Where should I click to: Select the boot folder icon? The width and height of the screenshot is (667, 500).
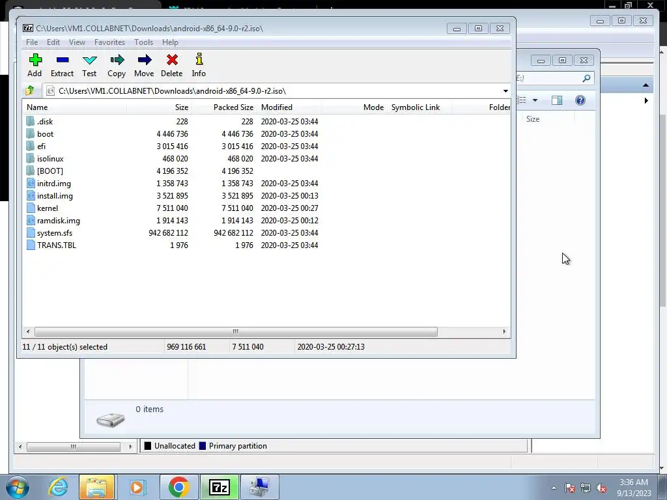point(30,133)
